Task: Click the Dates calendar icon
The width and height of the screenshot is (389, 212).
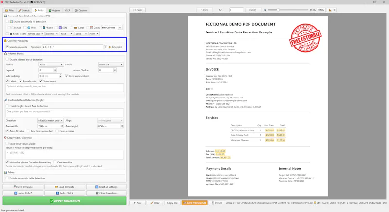Action: point(91,28)
